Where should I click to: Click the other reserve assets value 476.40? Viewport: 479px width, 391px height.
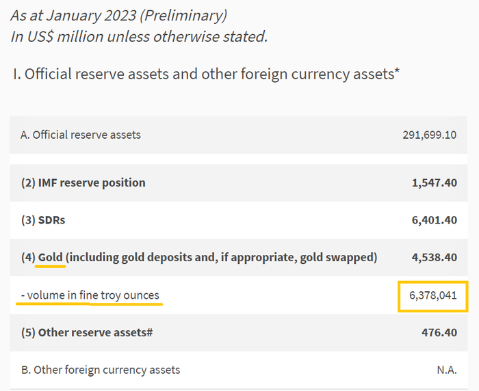coord(441,333)
